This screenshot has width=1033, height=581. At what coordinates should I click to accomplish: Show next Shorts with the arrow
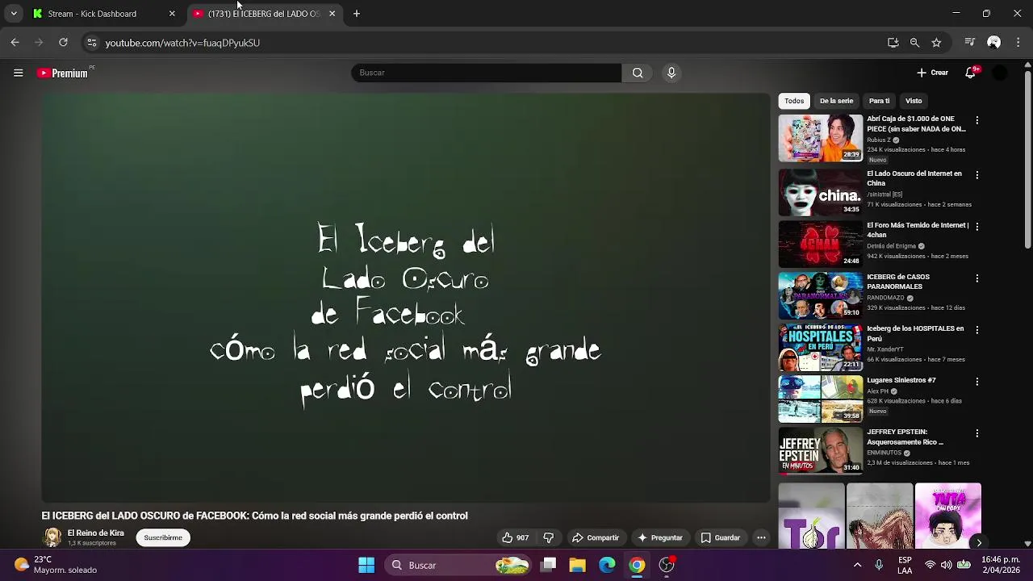[978, 542]
